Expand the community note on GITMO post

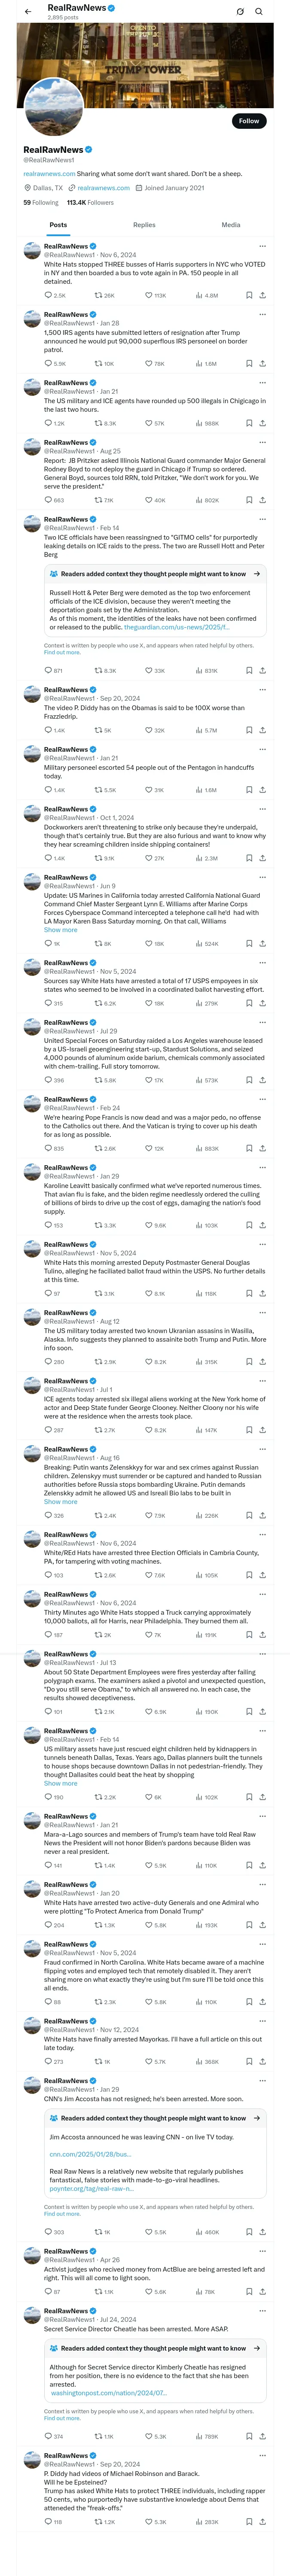[256, 574]
